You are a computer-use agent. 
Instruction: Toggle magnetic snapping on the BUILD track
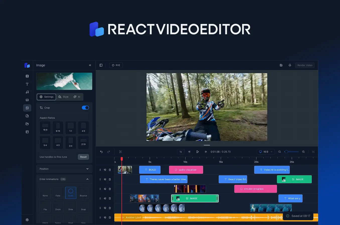105,170
